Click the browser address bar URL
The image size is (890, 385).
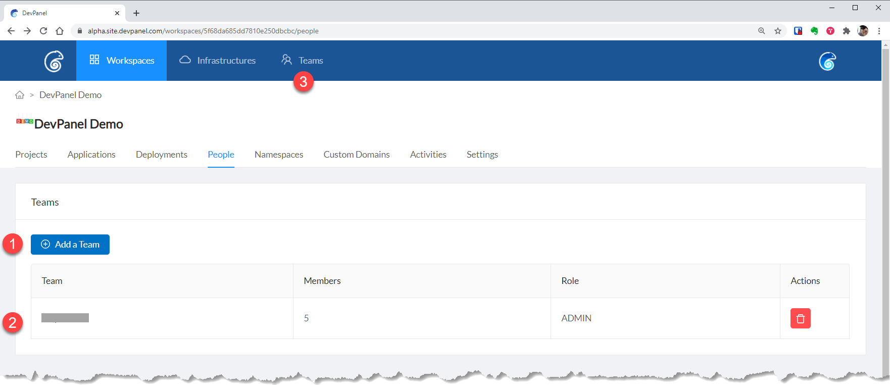[203, 31]
